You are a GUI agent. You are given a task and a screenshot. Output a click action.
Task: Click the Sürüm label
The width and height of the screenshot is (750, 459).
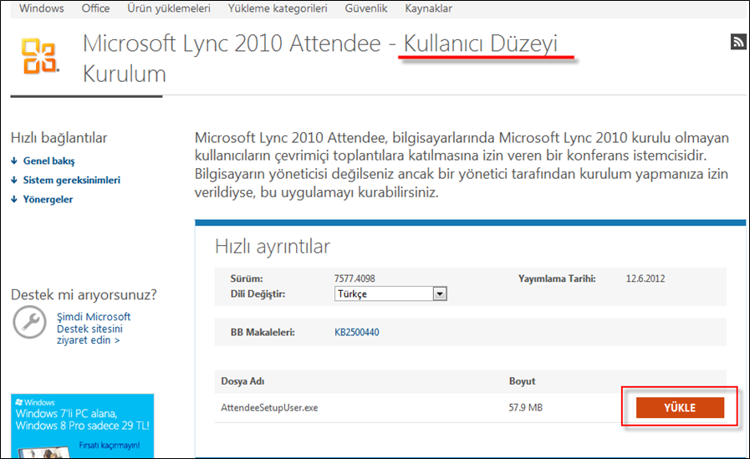[247, 278]
